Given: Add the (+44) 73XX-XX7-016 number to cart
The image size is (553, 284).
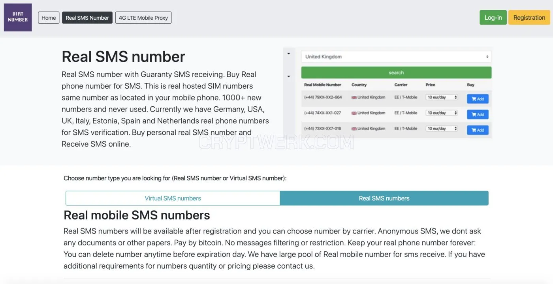Looking at the screenshot, I should pyautogui.click(x=478, y=130).
